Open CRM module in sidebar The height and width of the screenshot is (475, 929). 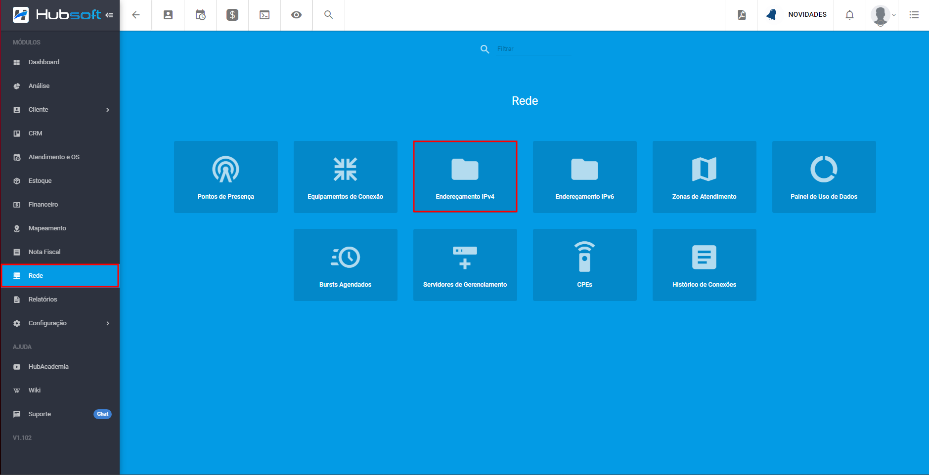pos(60,133)
